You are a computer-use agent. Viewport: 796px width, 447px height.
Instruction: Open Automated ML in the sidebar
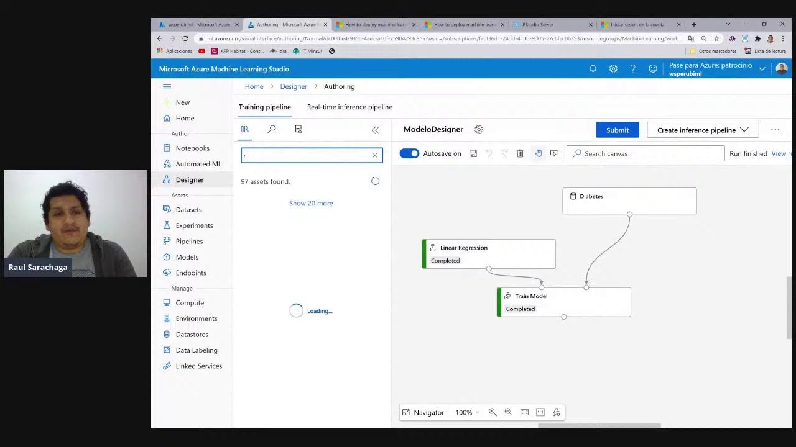point(198,164)
